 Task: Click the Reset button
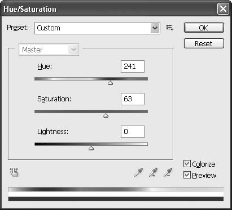pos(204,43)
